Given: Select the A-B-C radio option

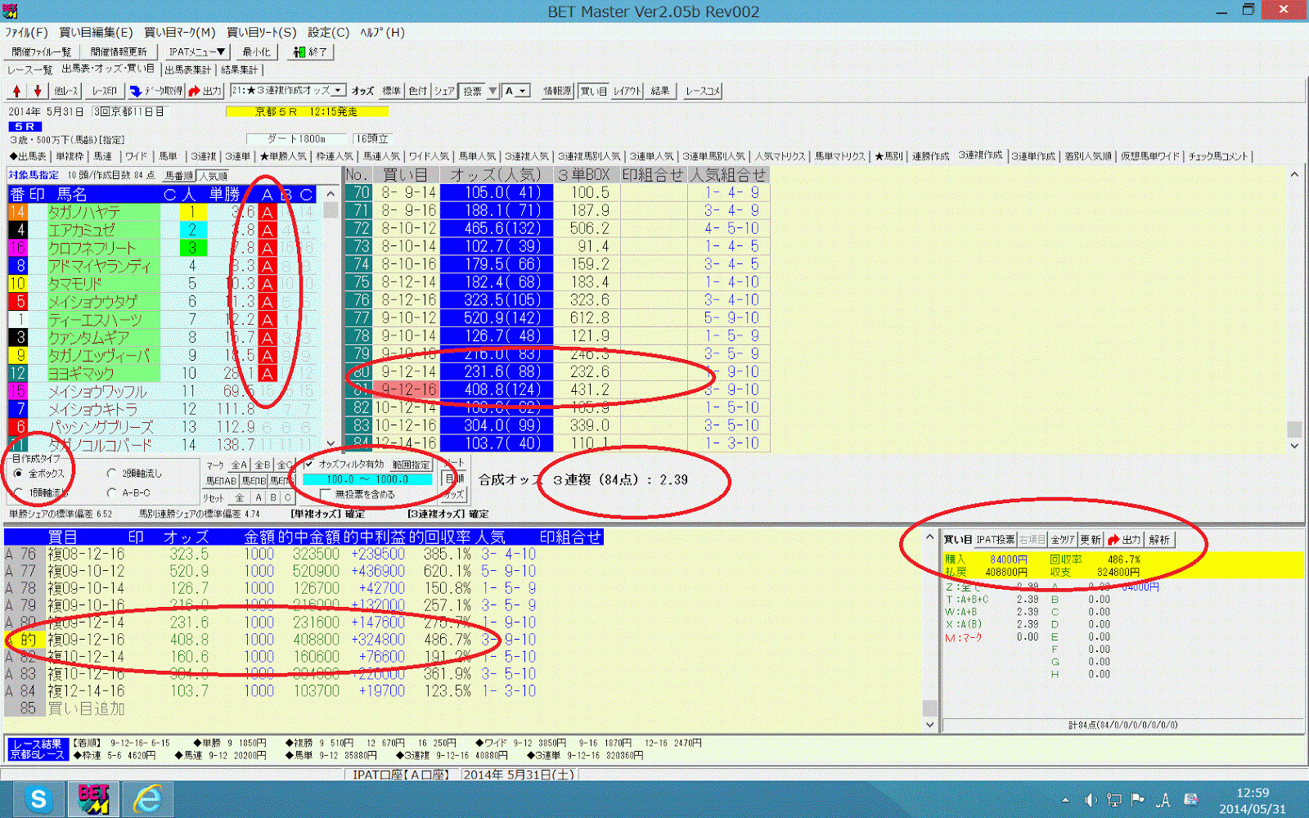Looking at the screenshot, I should (129, 492).
